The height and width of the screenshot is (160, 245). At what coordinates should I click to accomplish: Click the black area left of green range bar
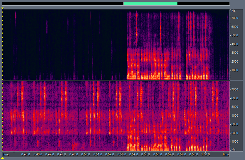pyautogui.click(x=63, y=4)
